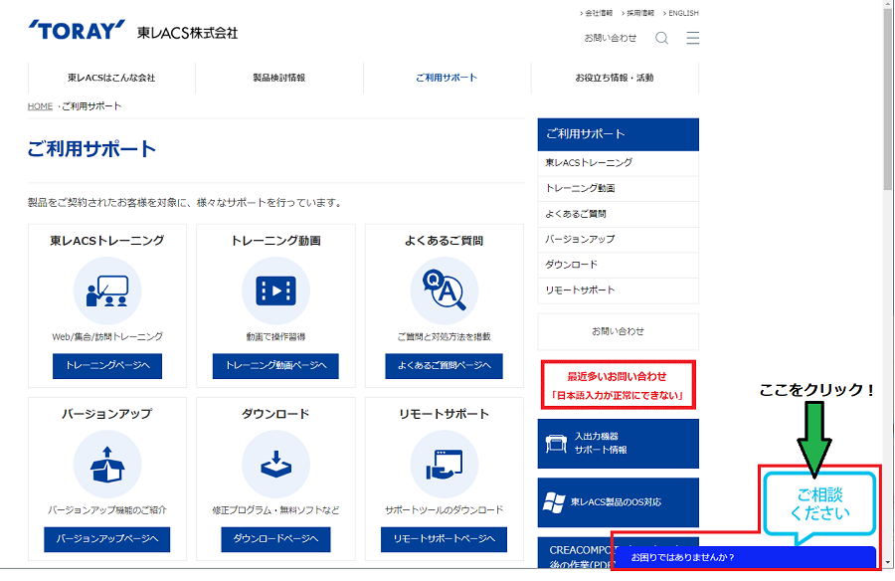This screenshot has height=581, width=895.
Task: Click the トレーニング動画 card title
Action: tap(275, 241)
